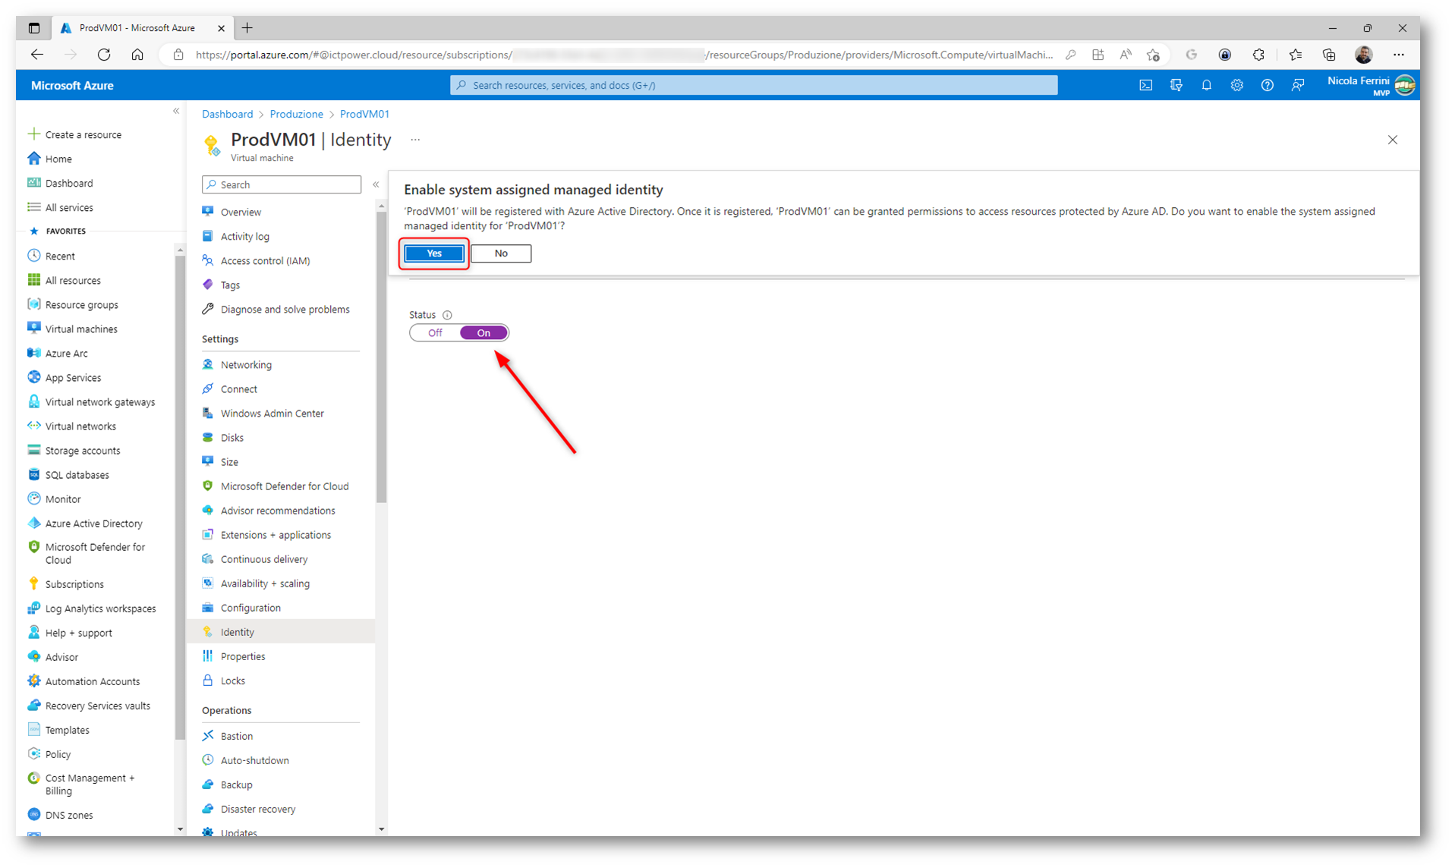The height and width of the screenshot is (868, 1452).
Task: Click the No button
Action: (x=501, y=253)
